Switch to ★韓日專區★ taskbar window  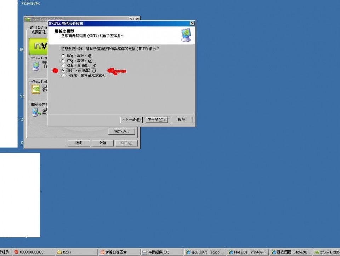[x=119, y=252]
